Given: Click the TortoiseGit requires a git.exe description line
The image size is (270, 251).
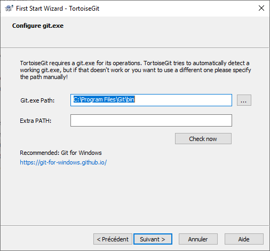Looking at the screenshot, I should pyautogui.click(x=134, y=63).
